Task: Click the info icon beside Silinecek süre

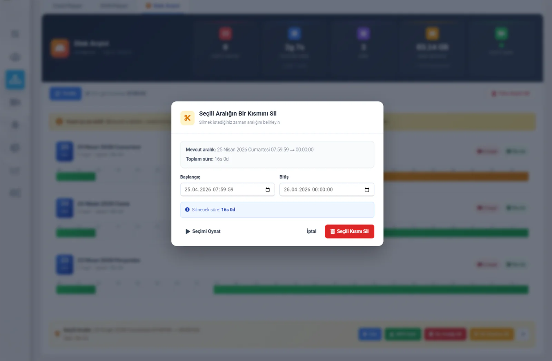Action: coord(187,209)
